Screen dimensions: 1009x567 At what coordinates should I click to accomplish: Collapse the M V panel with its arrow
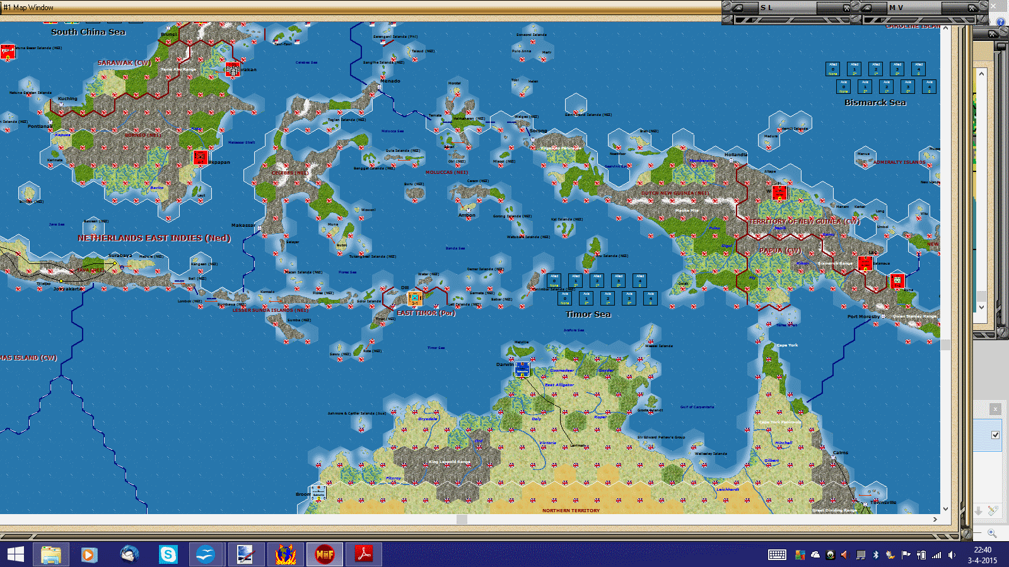866,8
